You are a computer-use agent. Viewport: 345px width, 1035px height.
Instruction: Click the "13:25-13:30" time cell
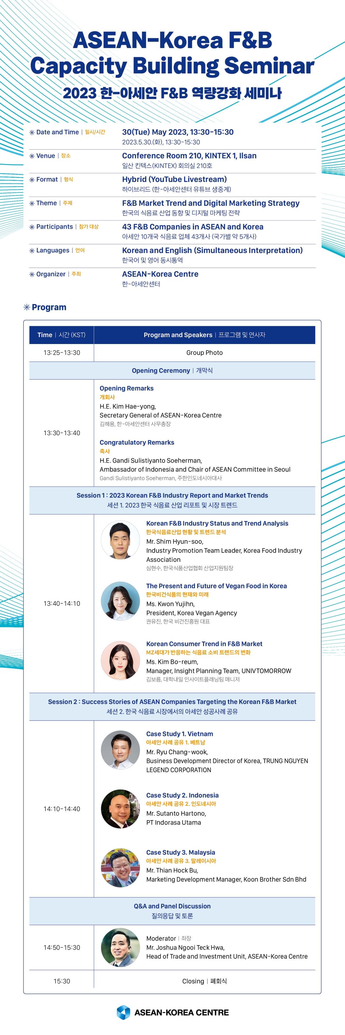(62, 353)
